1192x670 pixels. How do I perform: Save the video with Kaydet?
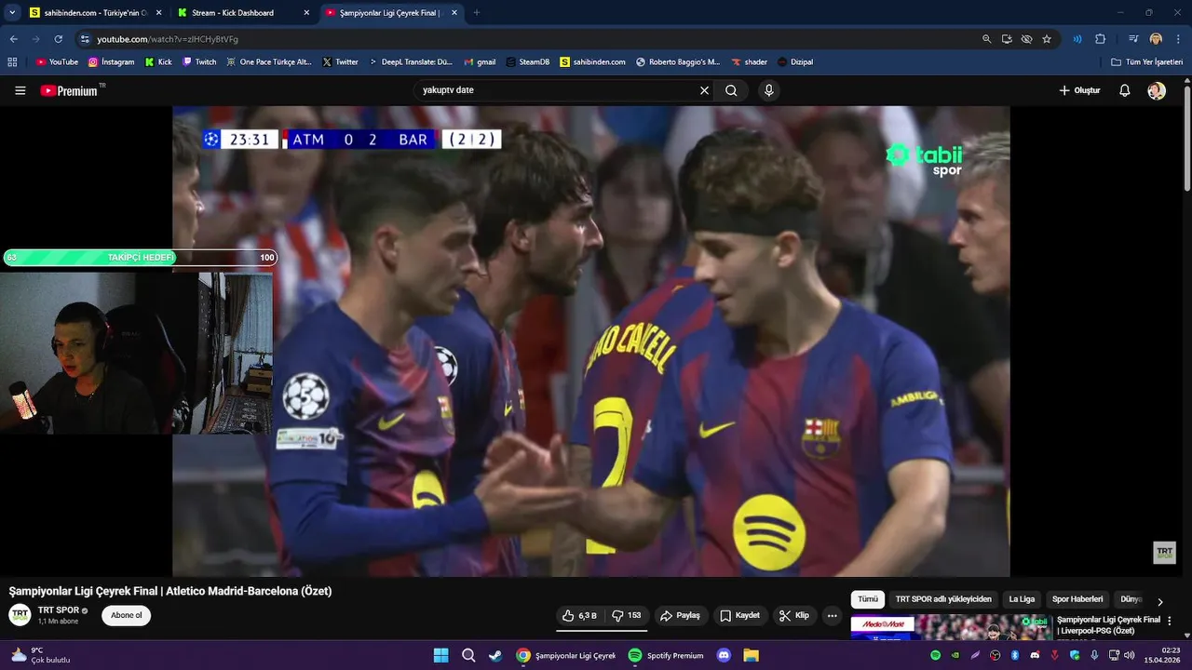point(739,615)
